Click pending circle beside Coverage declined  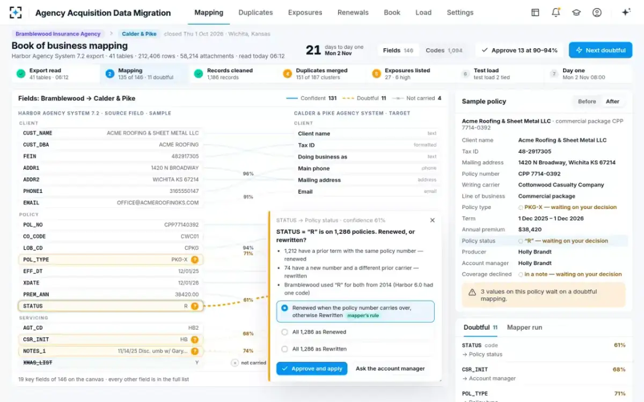click(521, 274)
